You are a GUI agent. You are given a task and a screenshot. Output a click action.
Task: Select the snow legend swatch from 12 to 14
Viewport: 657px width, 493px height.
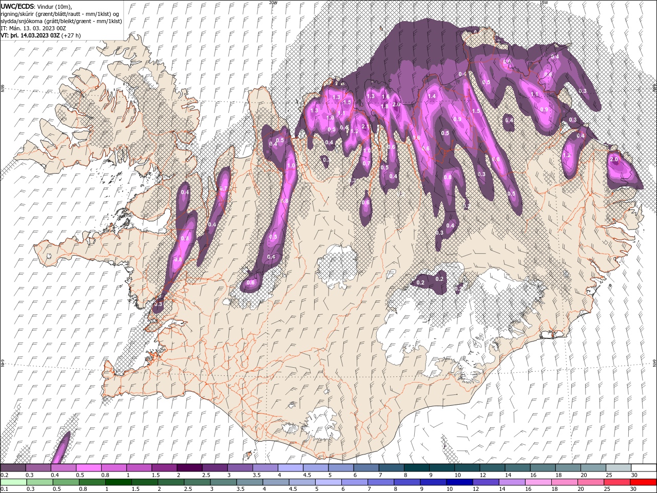coord(492,468)
